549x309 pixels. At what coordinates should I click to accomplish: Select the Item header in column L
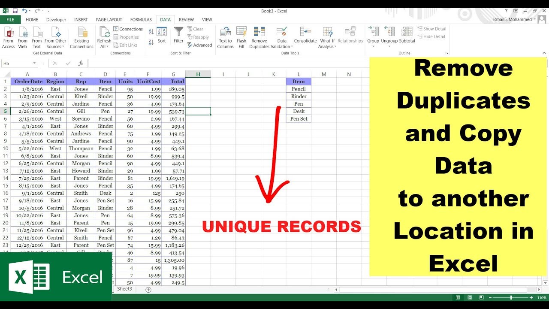tap(299, 82)
